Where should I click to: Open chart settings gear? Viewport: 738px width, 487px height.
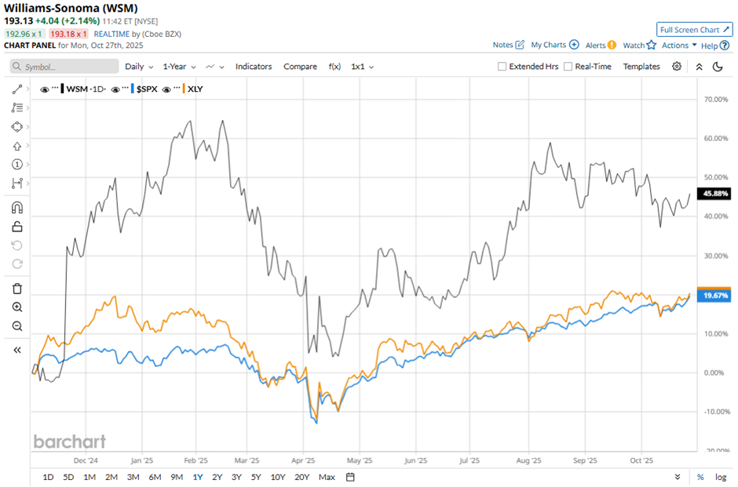[x=677, y=67]
